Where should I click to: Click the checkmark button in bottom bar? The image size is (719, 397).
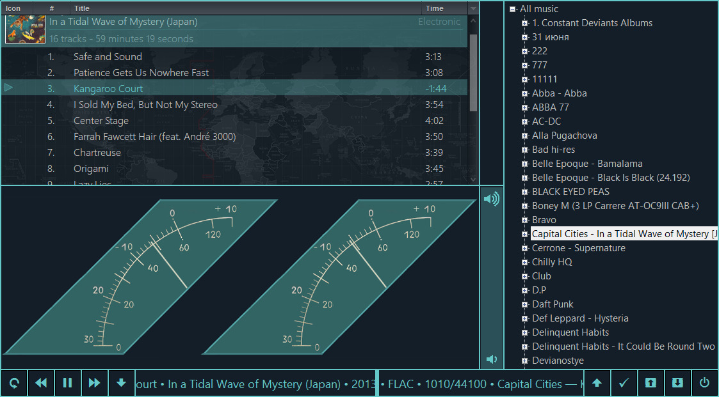coord(624,383)
